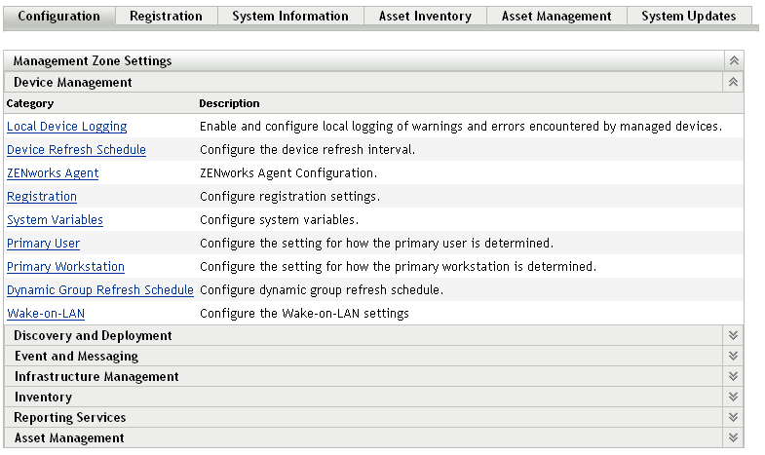Image resolution: width=765 pixels, height=455 pixels.
Task: Expand the Infrastructure Management section
Action: (734, 376)
